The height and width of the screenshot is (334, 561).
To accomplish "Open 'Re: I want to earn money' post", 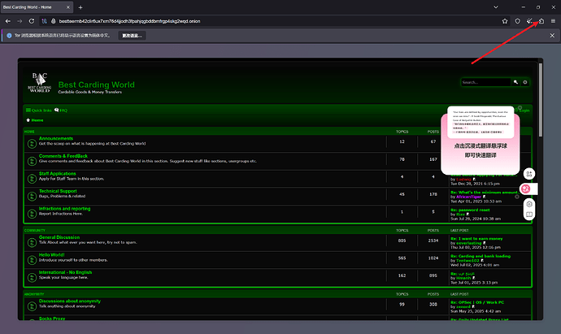I will pyautogui.click(x=476, y=239).
